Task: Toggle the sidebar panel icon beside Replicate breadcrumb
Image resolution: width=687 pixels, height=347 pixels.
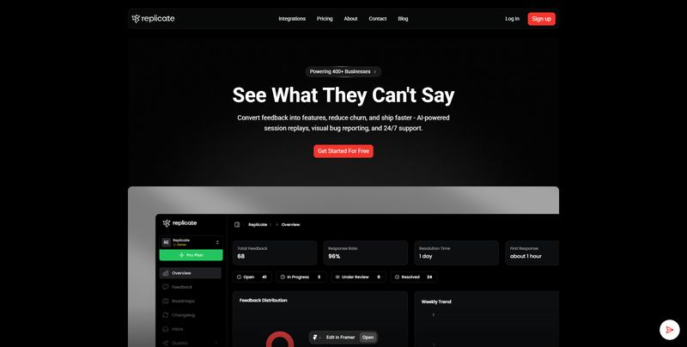Action: [x=237, y=225]
